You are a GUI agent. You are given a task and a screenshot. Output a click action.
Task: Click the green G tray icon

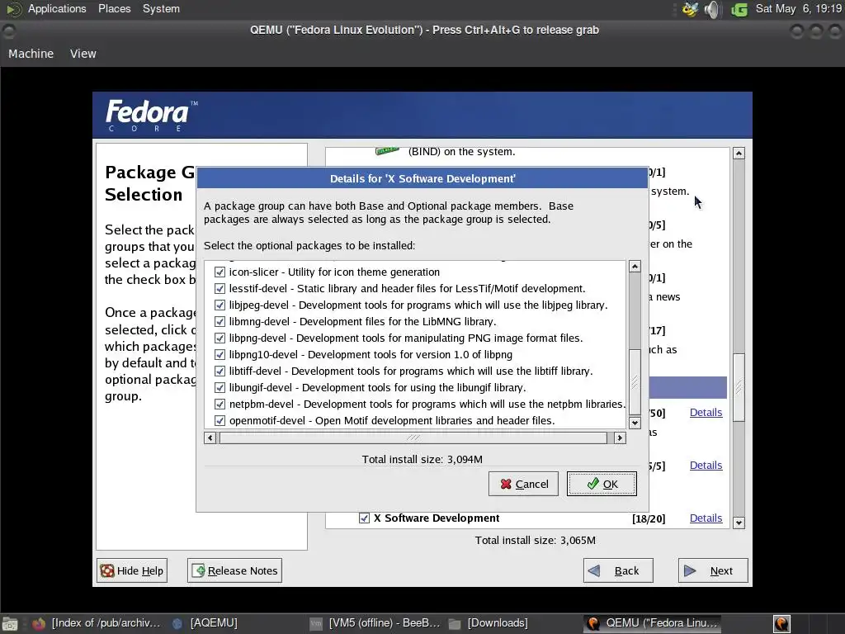739,9
